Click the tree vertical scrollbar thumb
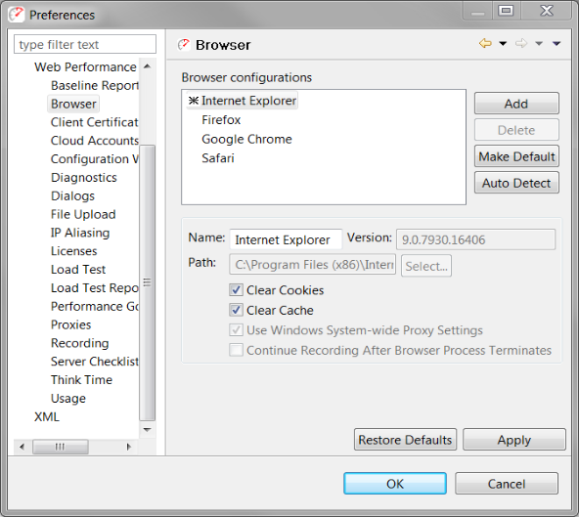Screen dimensions: 579x517 148,282
